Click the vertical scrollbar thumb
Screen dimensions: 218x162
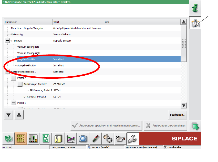184,43
